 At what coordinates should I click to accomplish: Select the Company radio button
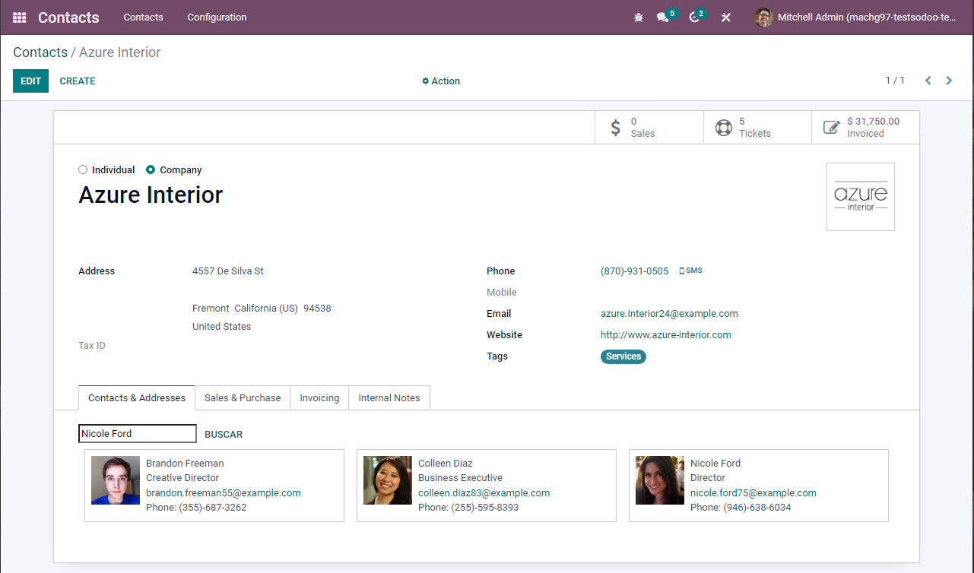[x=151, y=169]
